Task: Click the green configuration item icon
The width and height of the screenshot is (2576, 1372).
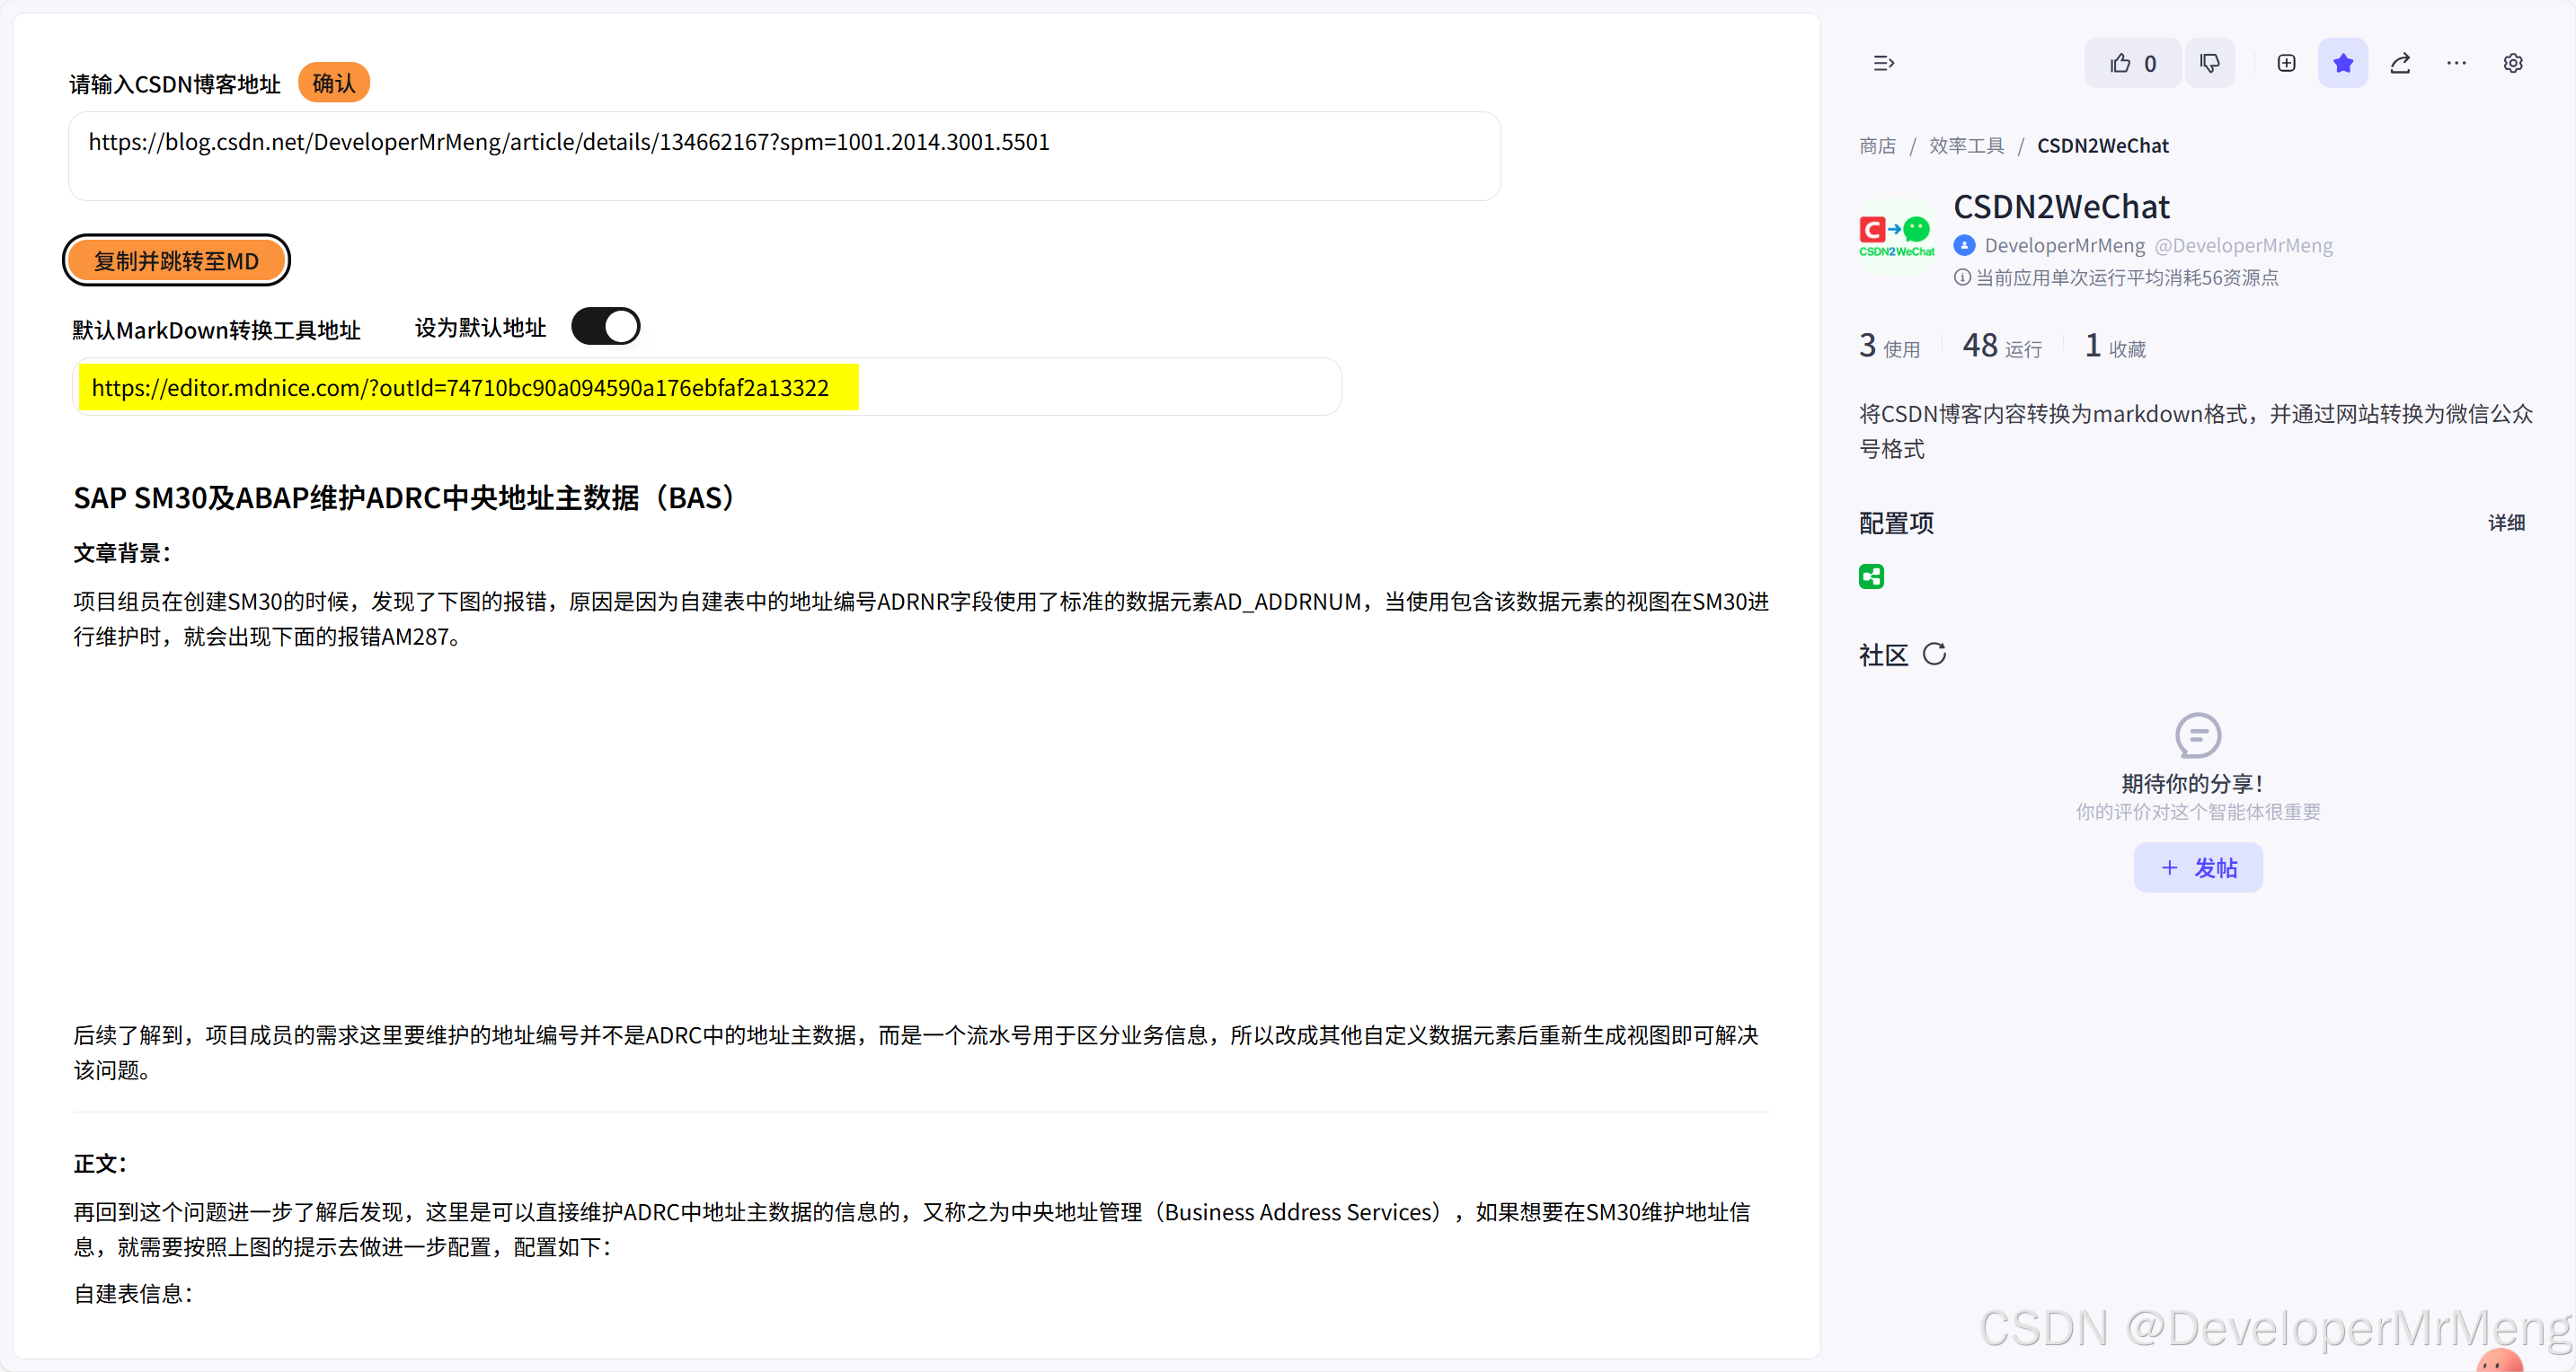Action: 1871,576
